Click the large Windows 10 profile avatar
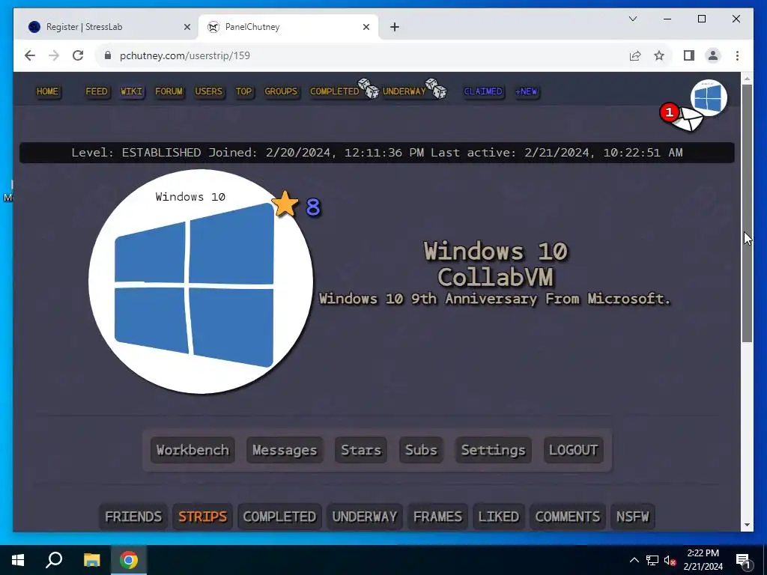 pos(201,282)
